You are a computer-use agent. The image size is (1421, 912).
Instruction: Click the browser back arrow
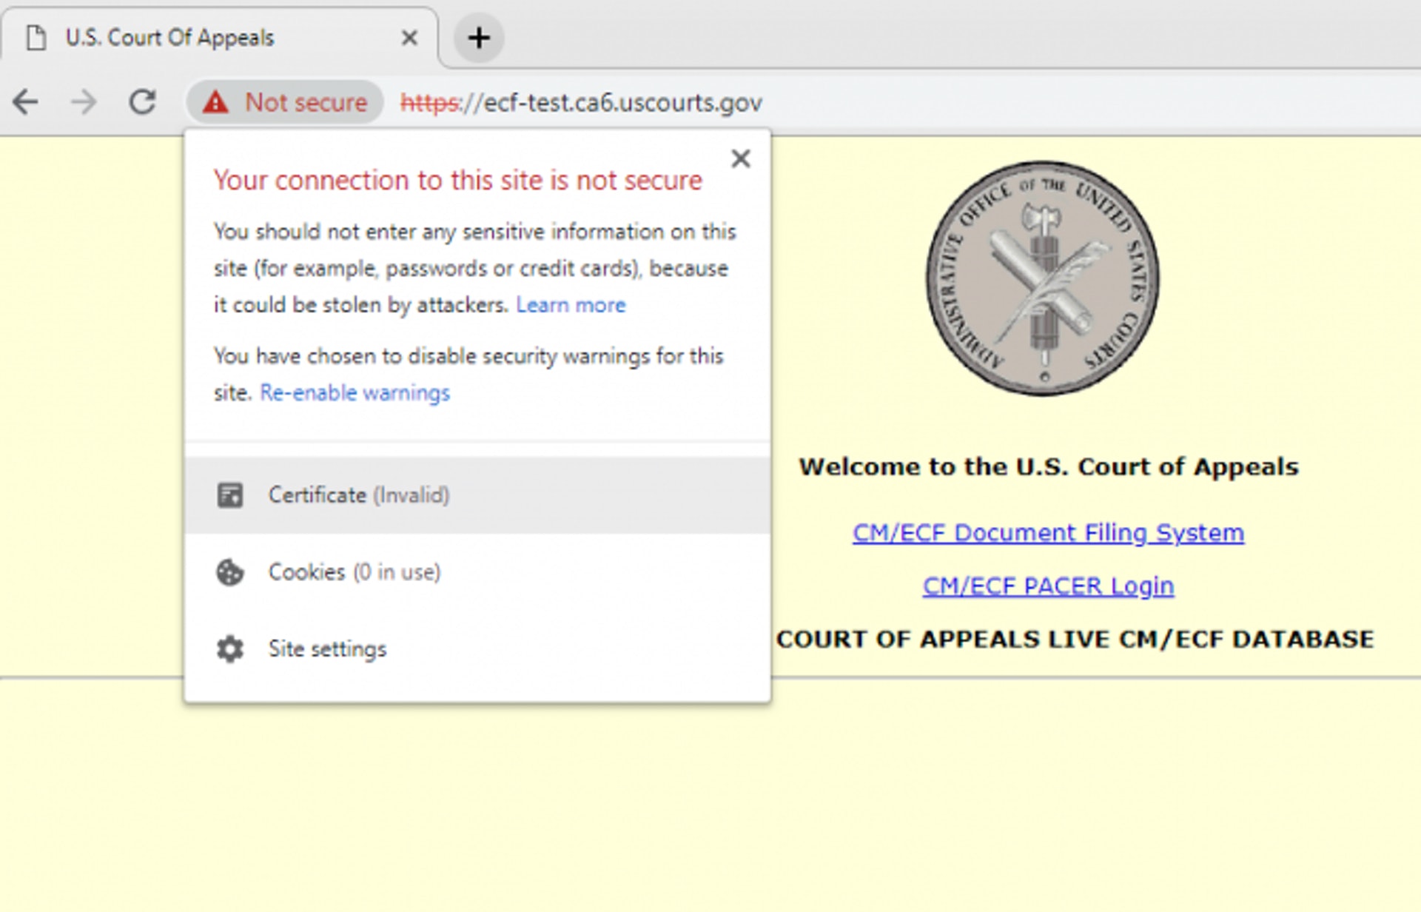point(26,101)
